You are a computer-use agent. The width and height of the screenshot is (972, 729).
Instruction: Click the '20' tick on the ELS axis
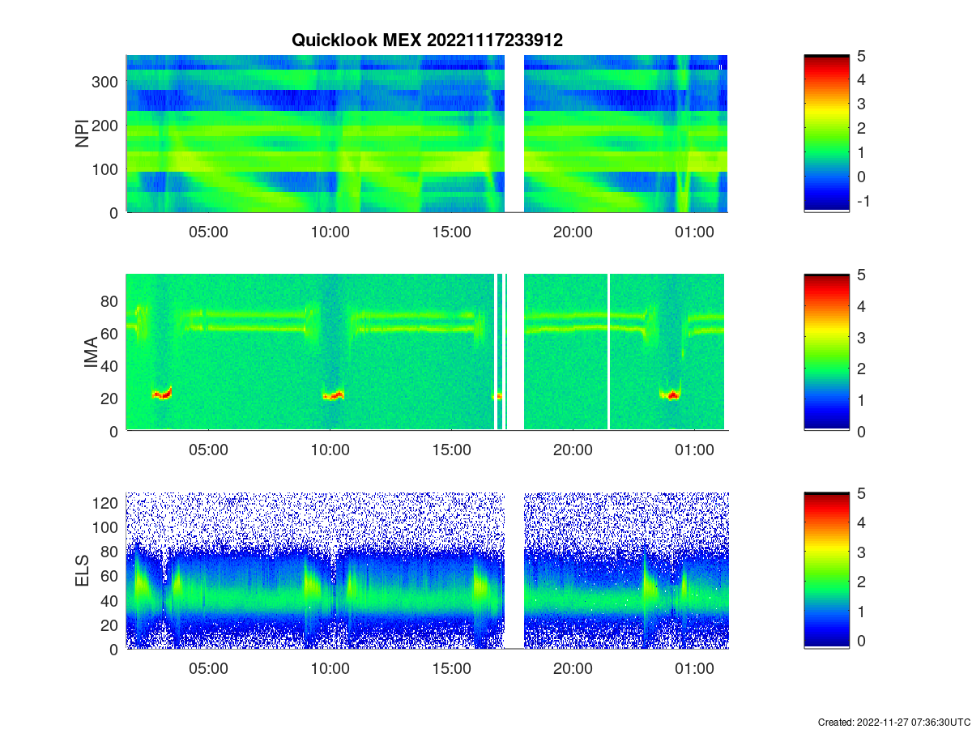click(111, 625)
